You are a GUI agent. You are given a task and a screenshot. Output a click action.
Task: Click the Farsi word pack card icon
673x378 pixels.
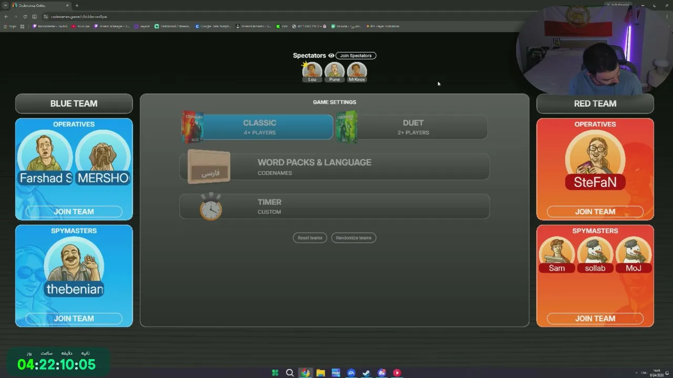[209, 167]
